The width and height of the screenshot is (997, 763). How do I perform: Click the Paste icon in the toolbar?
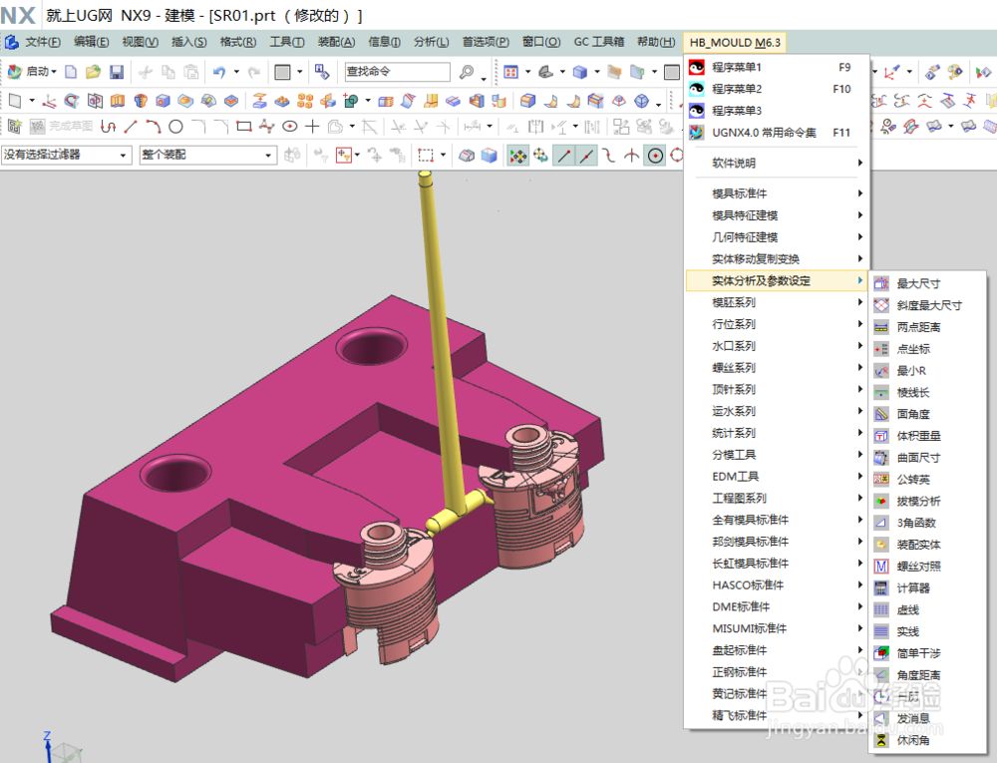pyautogui.click(x=191, y=73)
